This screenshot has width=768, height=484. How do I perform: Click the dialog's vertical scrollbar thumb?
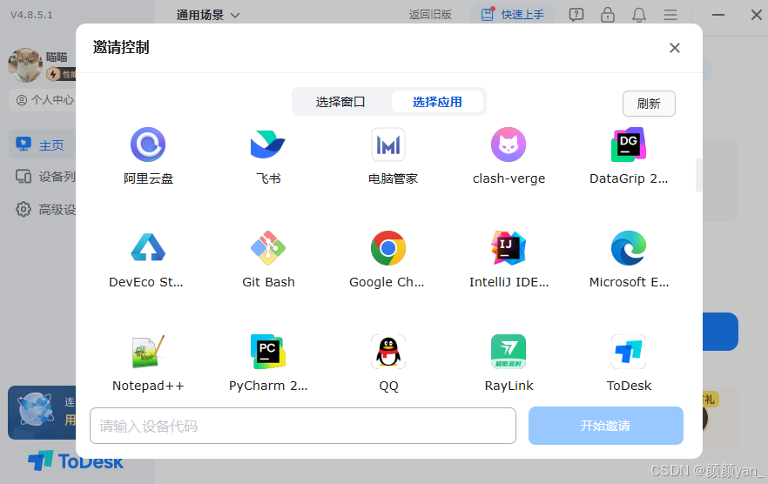coord(699,175)
